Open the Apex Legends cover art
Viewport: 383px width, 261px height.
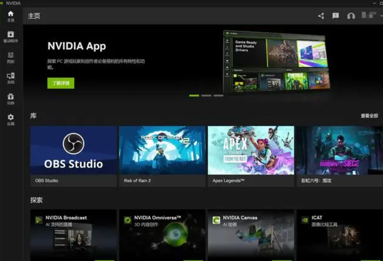251,150
